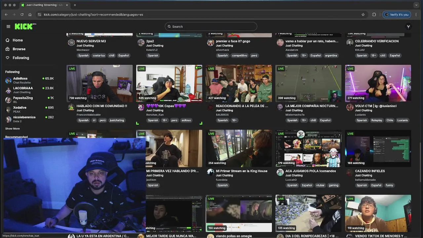
Task: Click Luxianis channel avatar
Action: [350, 107]
